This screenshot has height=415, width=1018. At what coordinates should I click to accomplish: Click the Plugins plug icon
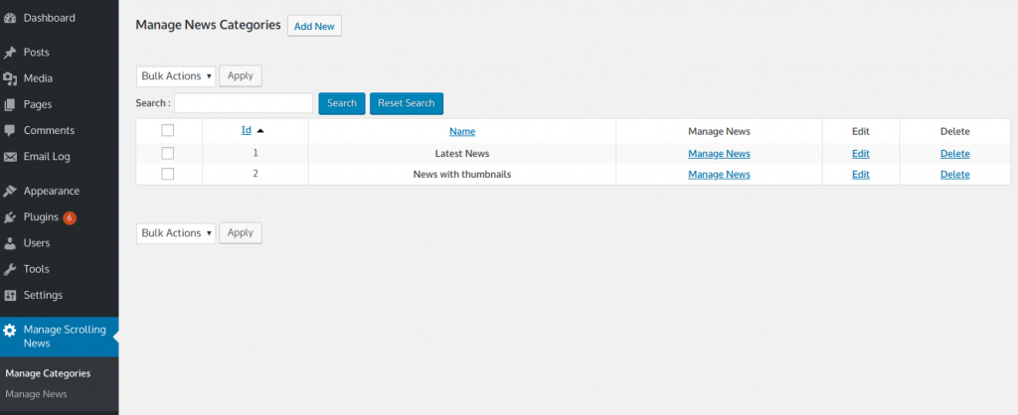click(10, 217)
